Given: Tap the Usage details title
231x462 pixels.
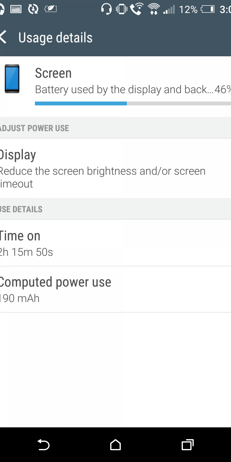Looking at the screenshot, I should click(55, 38).
